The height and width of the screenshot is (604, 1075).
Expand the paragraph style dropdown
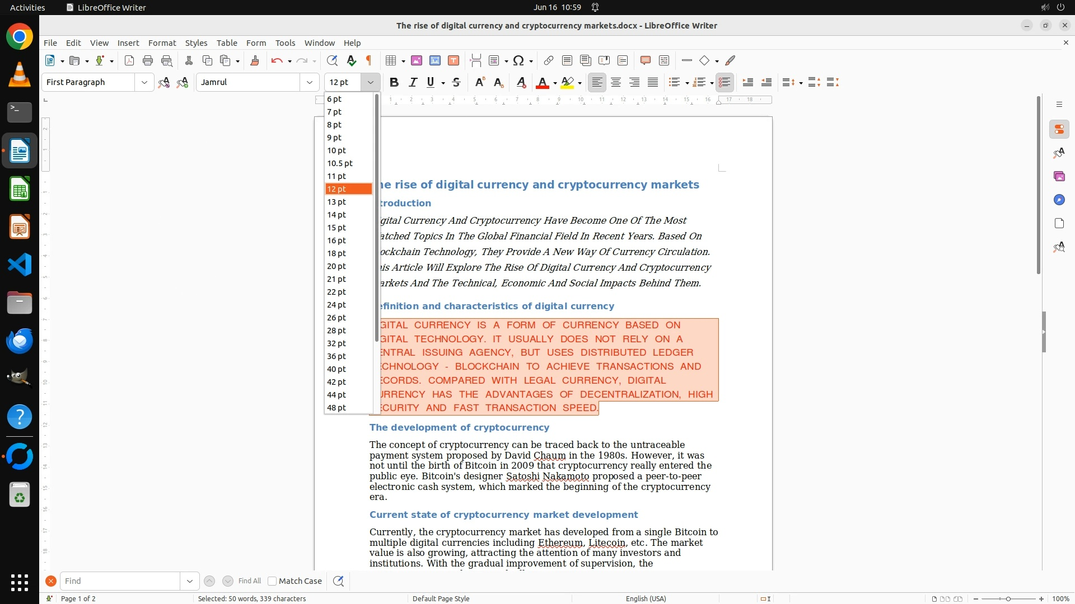pyautogui.click(x=144, y=82)
